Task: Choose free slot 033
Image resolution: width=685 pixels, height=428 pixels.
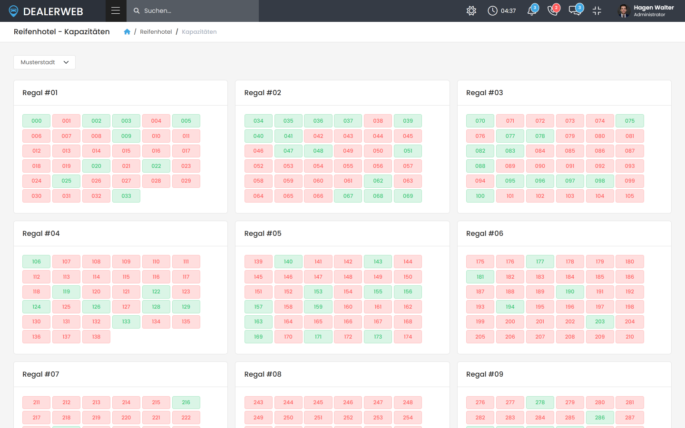Action: pos(126,196)
